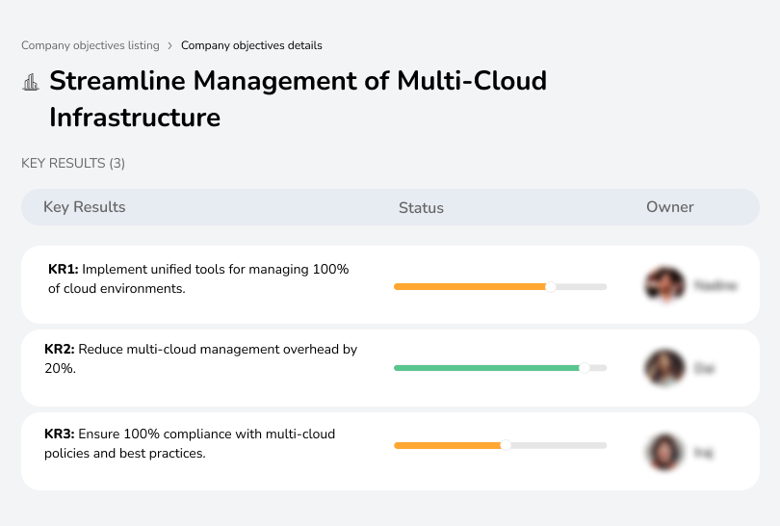Click the KR3 owner avatar
This screenshot has height=526, width=780.
click(x=665, y=452)
